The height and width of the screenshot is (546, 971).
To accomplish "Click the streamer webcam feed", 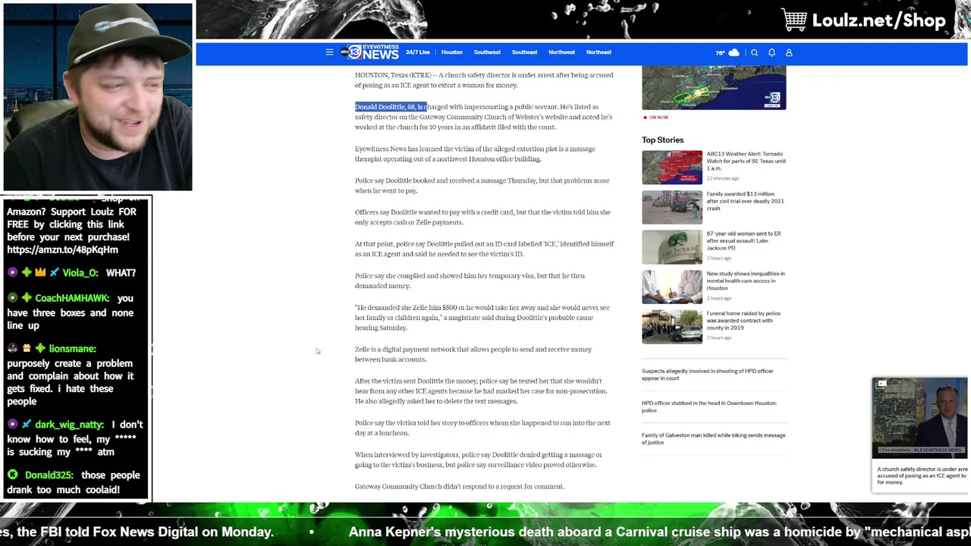I will pos(98,97).
